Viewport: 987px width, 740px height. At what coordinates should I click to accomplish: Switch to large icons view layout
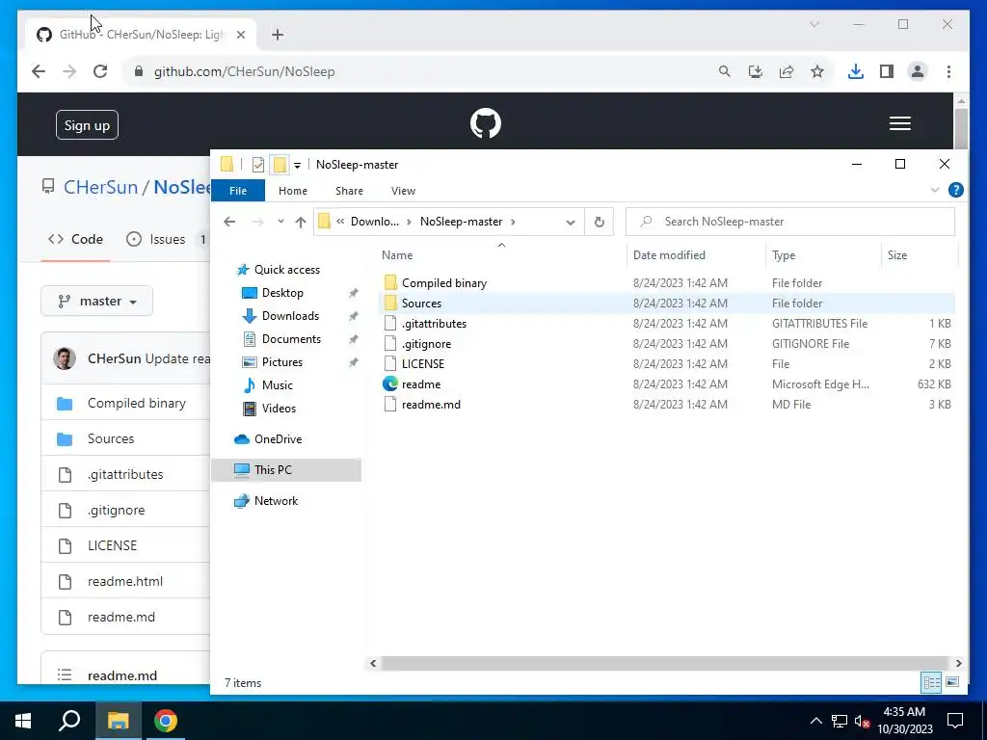952,682
